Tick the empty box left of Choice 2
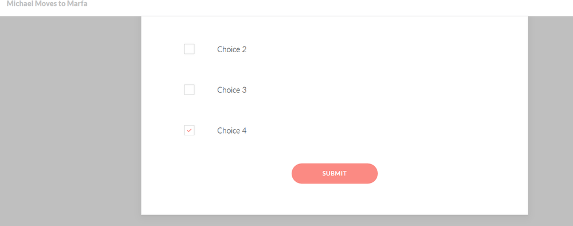This screenshot has width=573, height=226. [x=189, y=49]
